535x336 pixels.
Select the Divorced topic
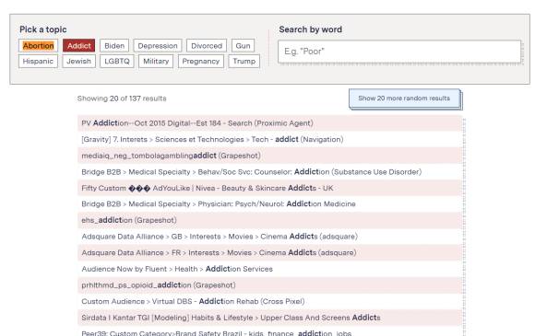(x=207, y=46)
